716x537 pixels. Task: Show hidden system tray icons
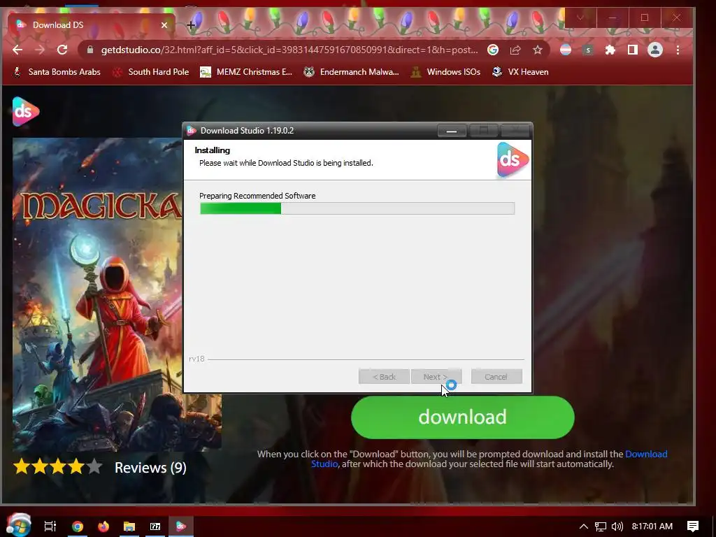click(584, 527)
